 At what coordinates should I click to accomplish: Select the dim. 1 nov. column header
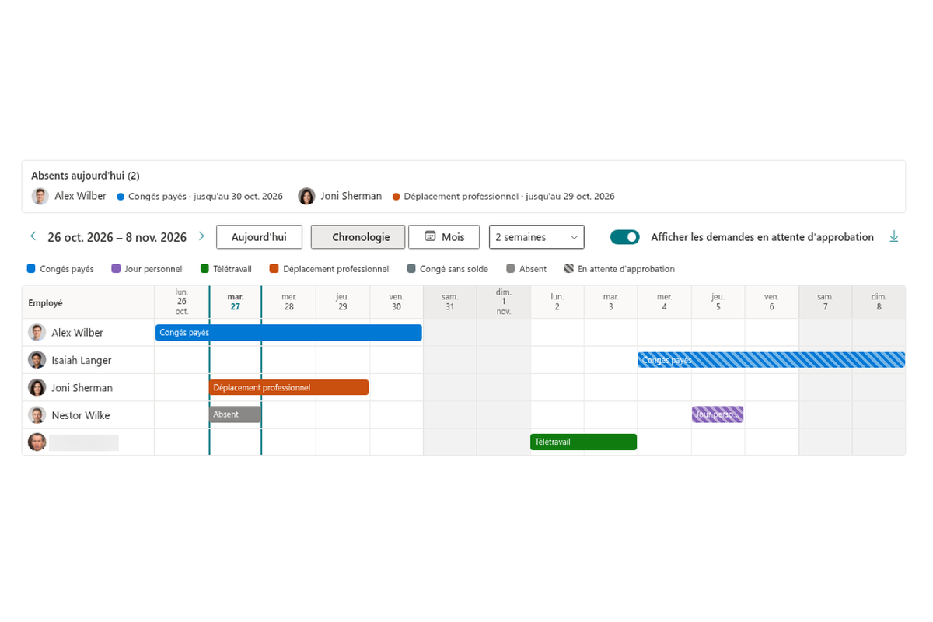504,302
